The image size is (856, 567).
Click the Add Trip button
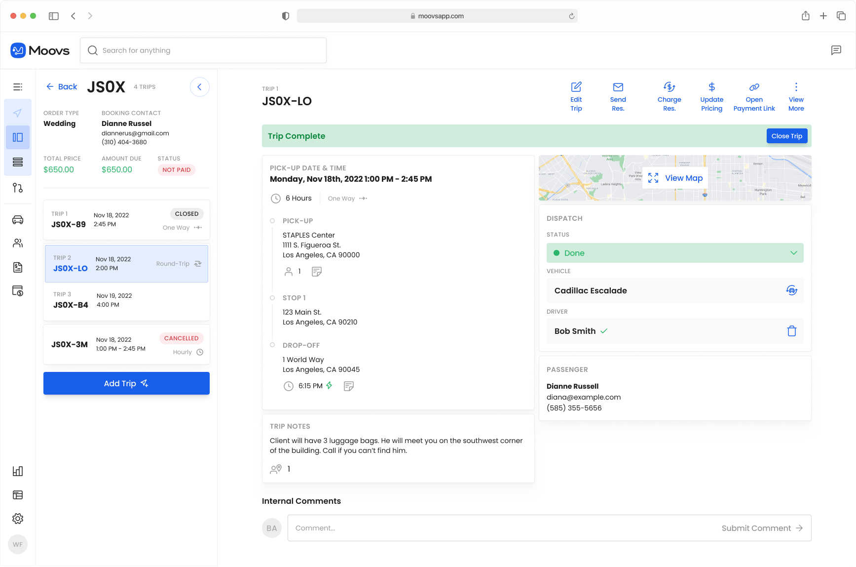click(126, 383)
